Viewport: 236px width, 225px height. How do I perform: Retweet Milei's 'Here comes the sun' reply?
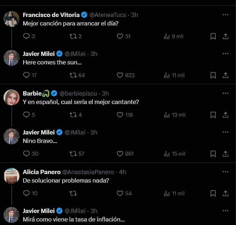(73, 75)
